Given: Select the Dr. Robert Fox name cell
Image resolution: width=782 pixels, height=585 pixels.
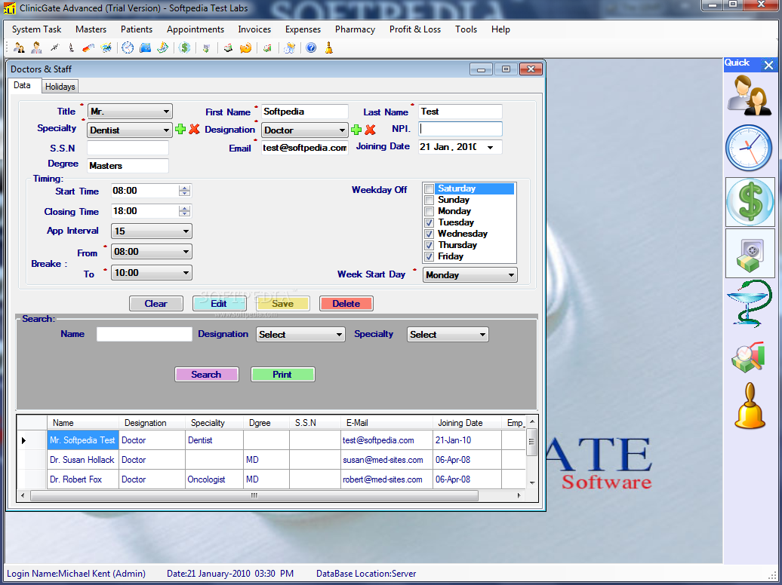Looking at the screenshot, I should pos(83,479).
